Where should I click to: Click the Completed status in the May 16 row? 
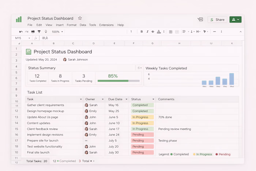(x=142, y=105)
